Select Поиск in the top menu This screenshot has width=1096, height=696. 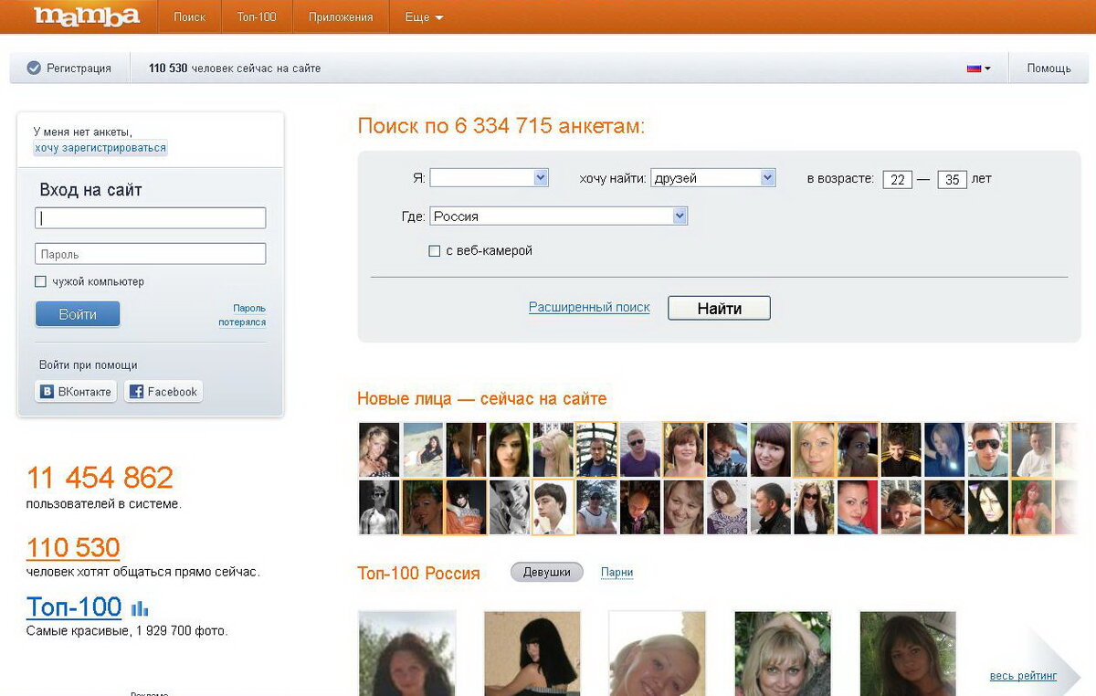click(x=189, y=16)
